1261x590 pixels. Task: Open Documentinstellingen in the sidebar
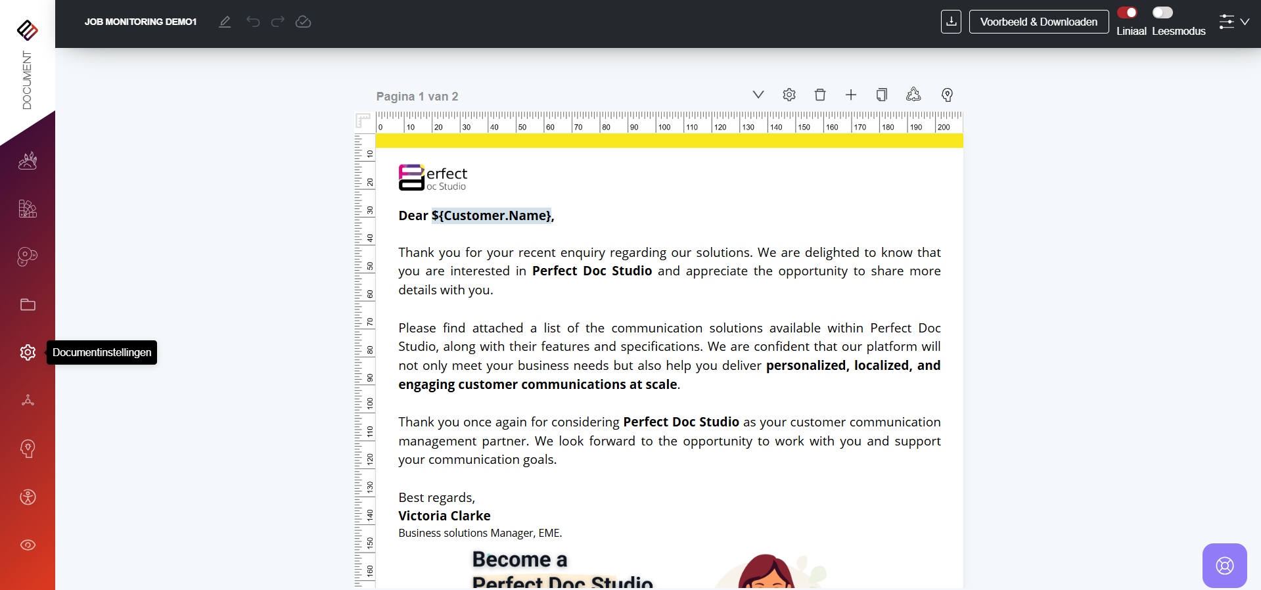coord(28,353)
